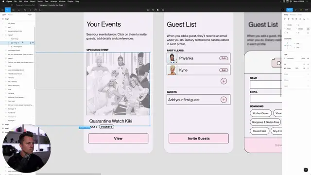Toggle lock on Image 3 layer
Viewport: 311px width, 175px height.
[31, 43]
